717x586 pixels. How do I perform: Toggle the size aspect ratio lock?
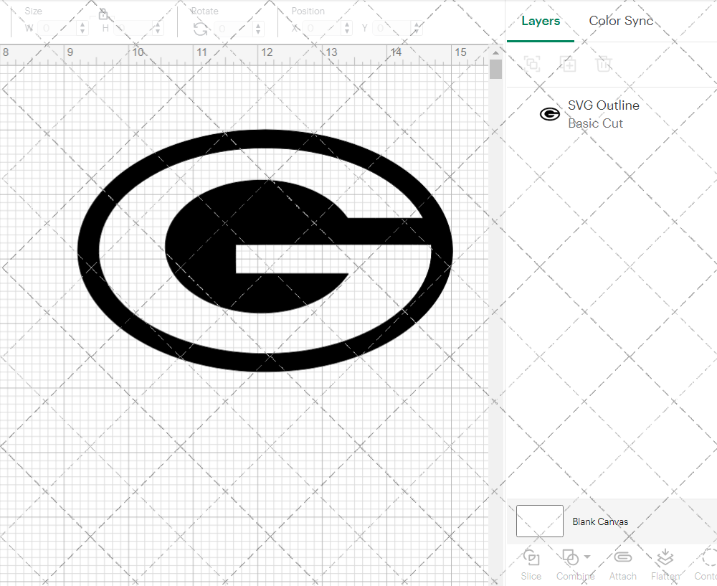[103, 14]
